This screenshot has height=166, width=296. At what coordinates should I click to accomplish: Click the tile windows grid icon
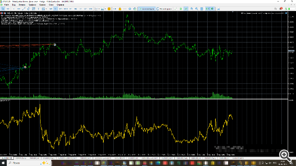(202, 9)
